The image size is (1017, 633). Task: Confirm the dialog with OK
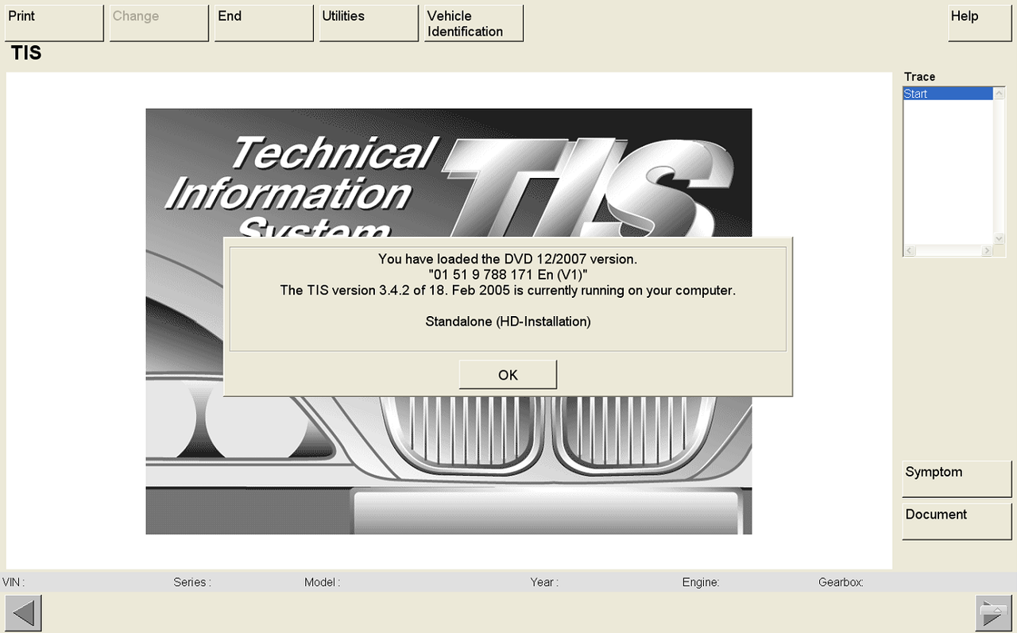pyautogui.click(x=508, y=375)
